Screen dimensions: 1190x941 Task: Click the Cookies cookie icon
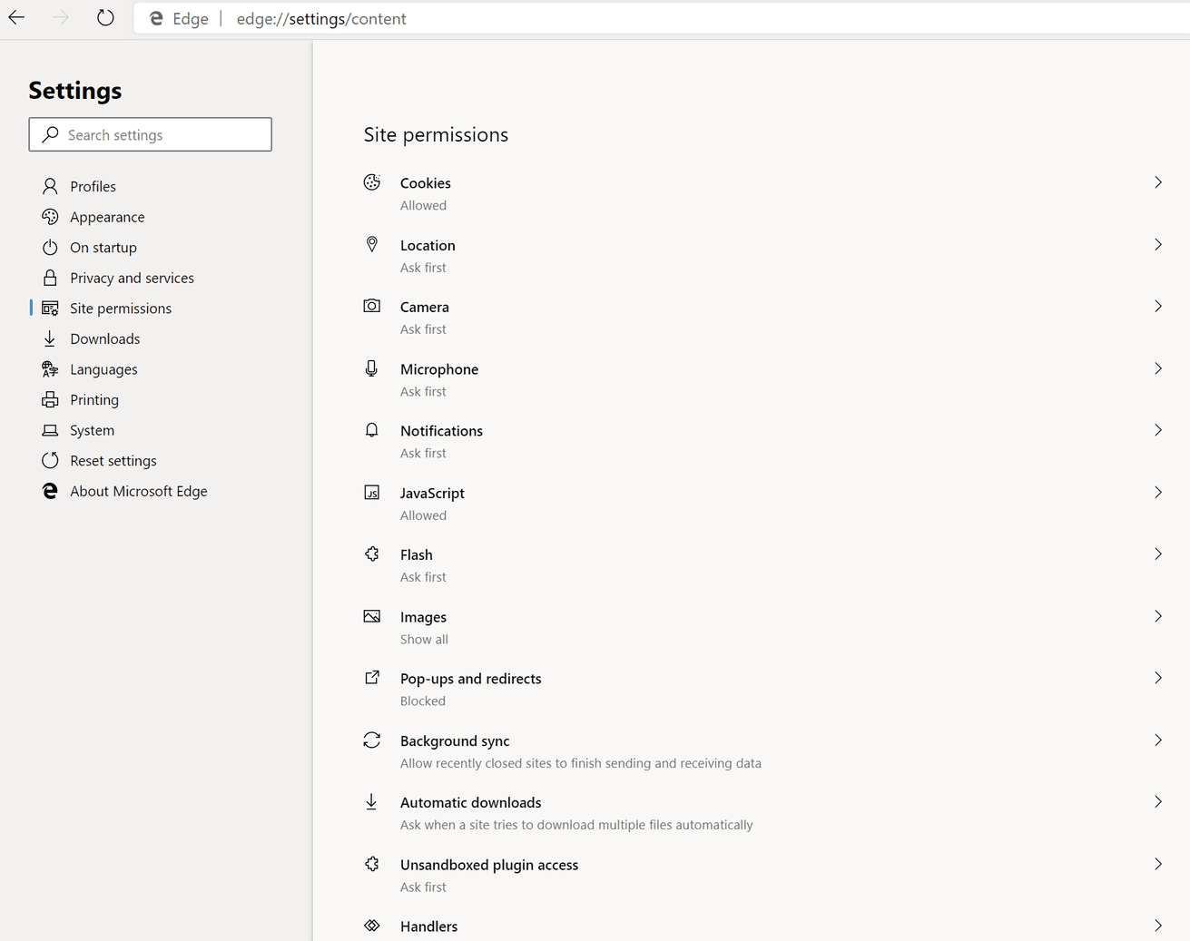pos(371,181)
